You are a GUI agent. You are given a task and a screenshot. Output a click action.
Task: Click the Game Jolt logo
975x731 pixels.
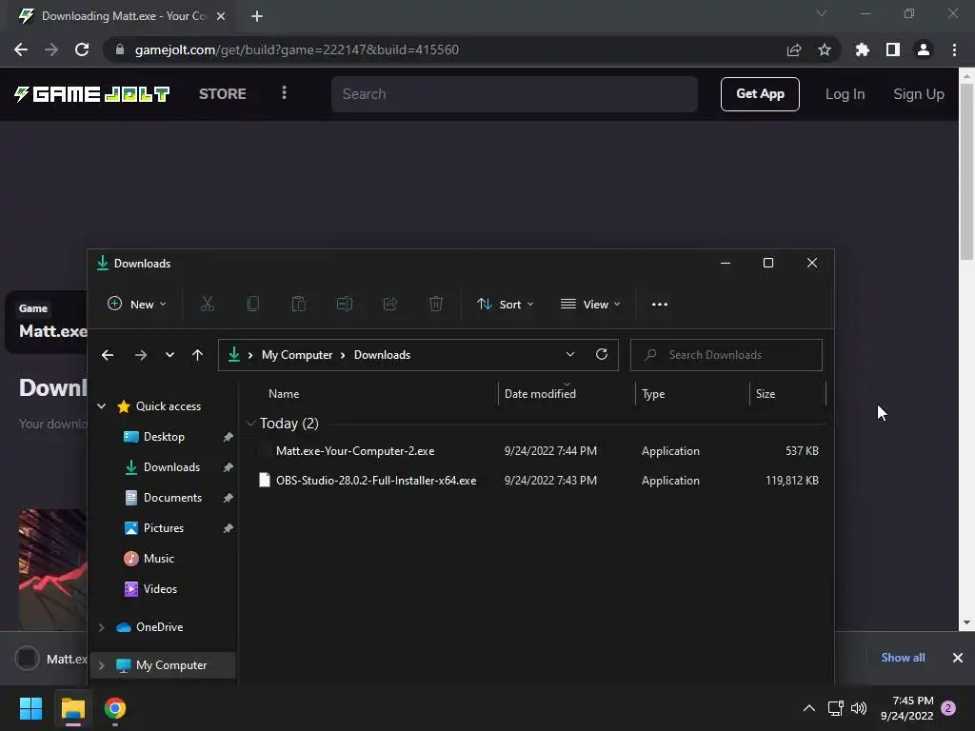[x=92, y=94]
